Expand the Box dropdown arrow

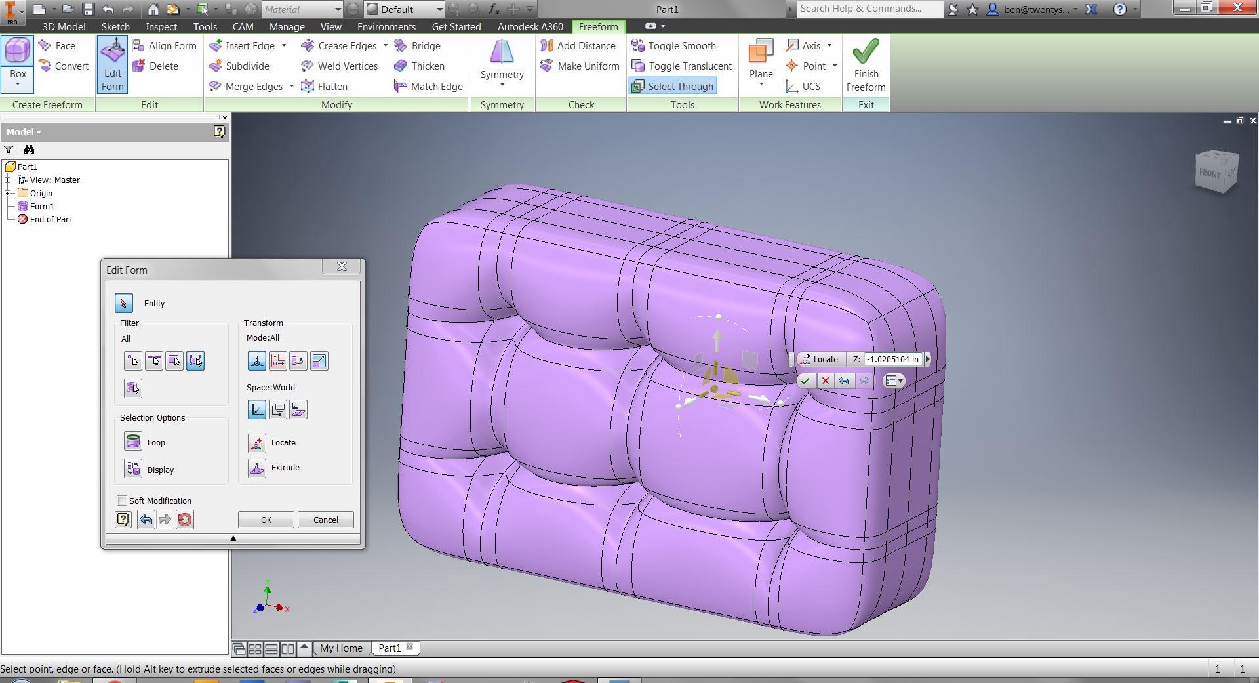18,85
